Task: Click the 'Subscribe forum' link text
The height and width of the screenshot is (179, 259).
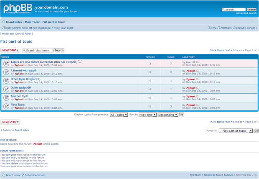Action: coord(35,175)
